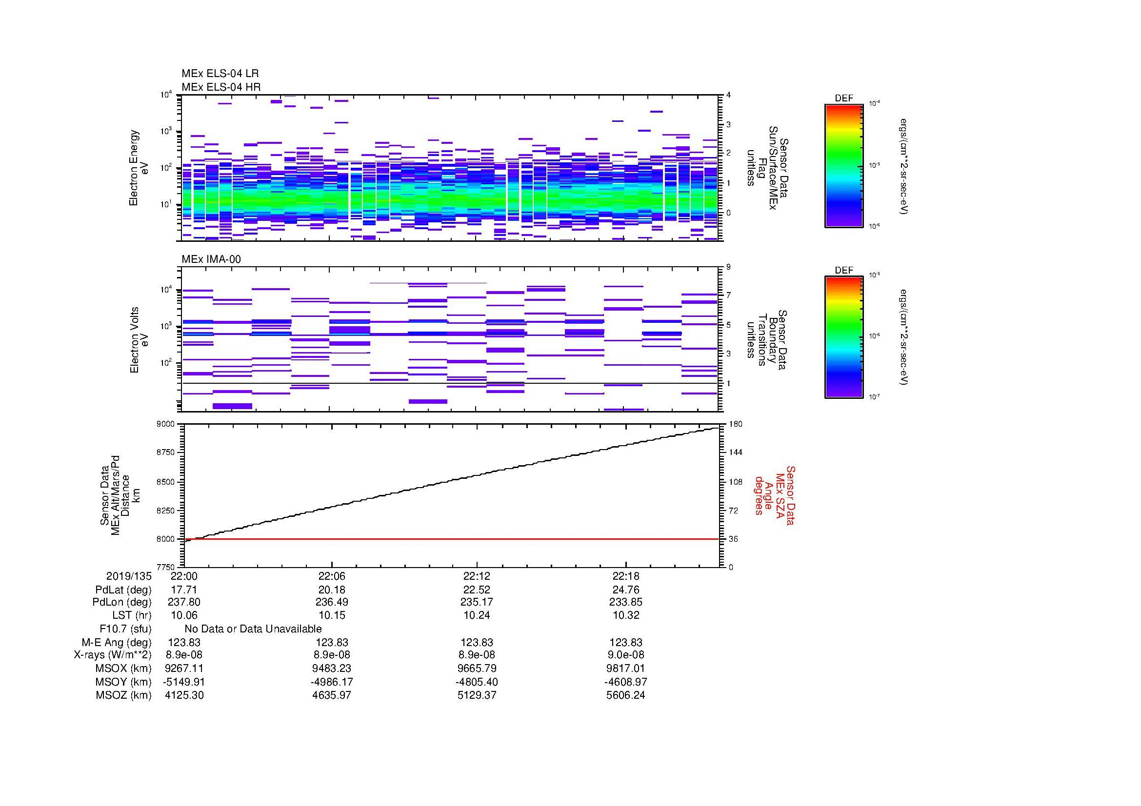
Task: Click the MSOZ value '4125.30'
Action: click(184, 695)
